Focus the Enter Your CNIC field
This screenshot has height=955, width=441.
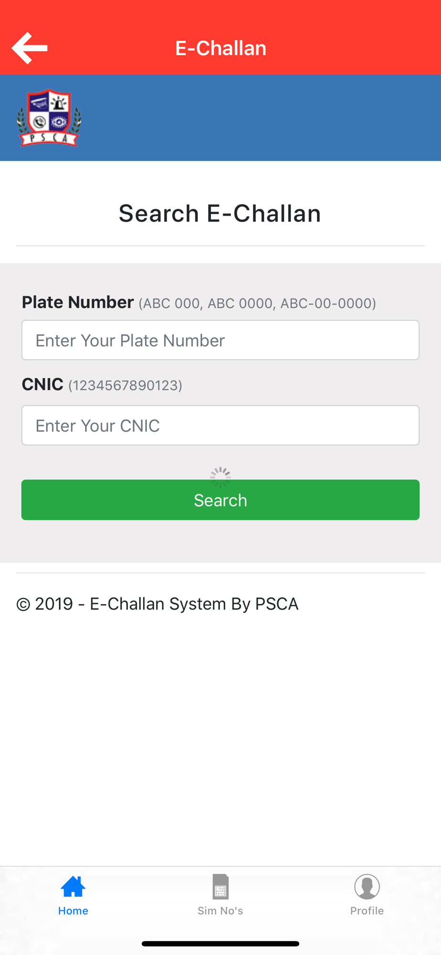220,425
